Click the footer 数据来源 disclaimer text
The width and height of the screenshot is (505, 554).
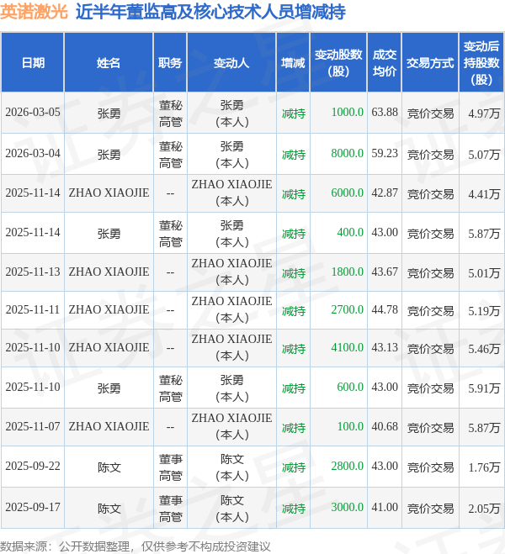coord(136,546)
